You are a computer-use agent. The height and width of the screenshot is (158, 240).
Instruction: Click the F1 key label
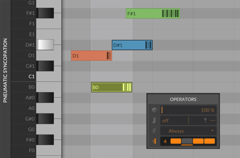point(32,24)
